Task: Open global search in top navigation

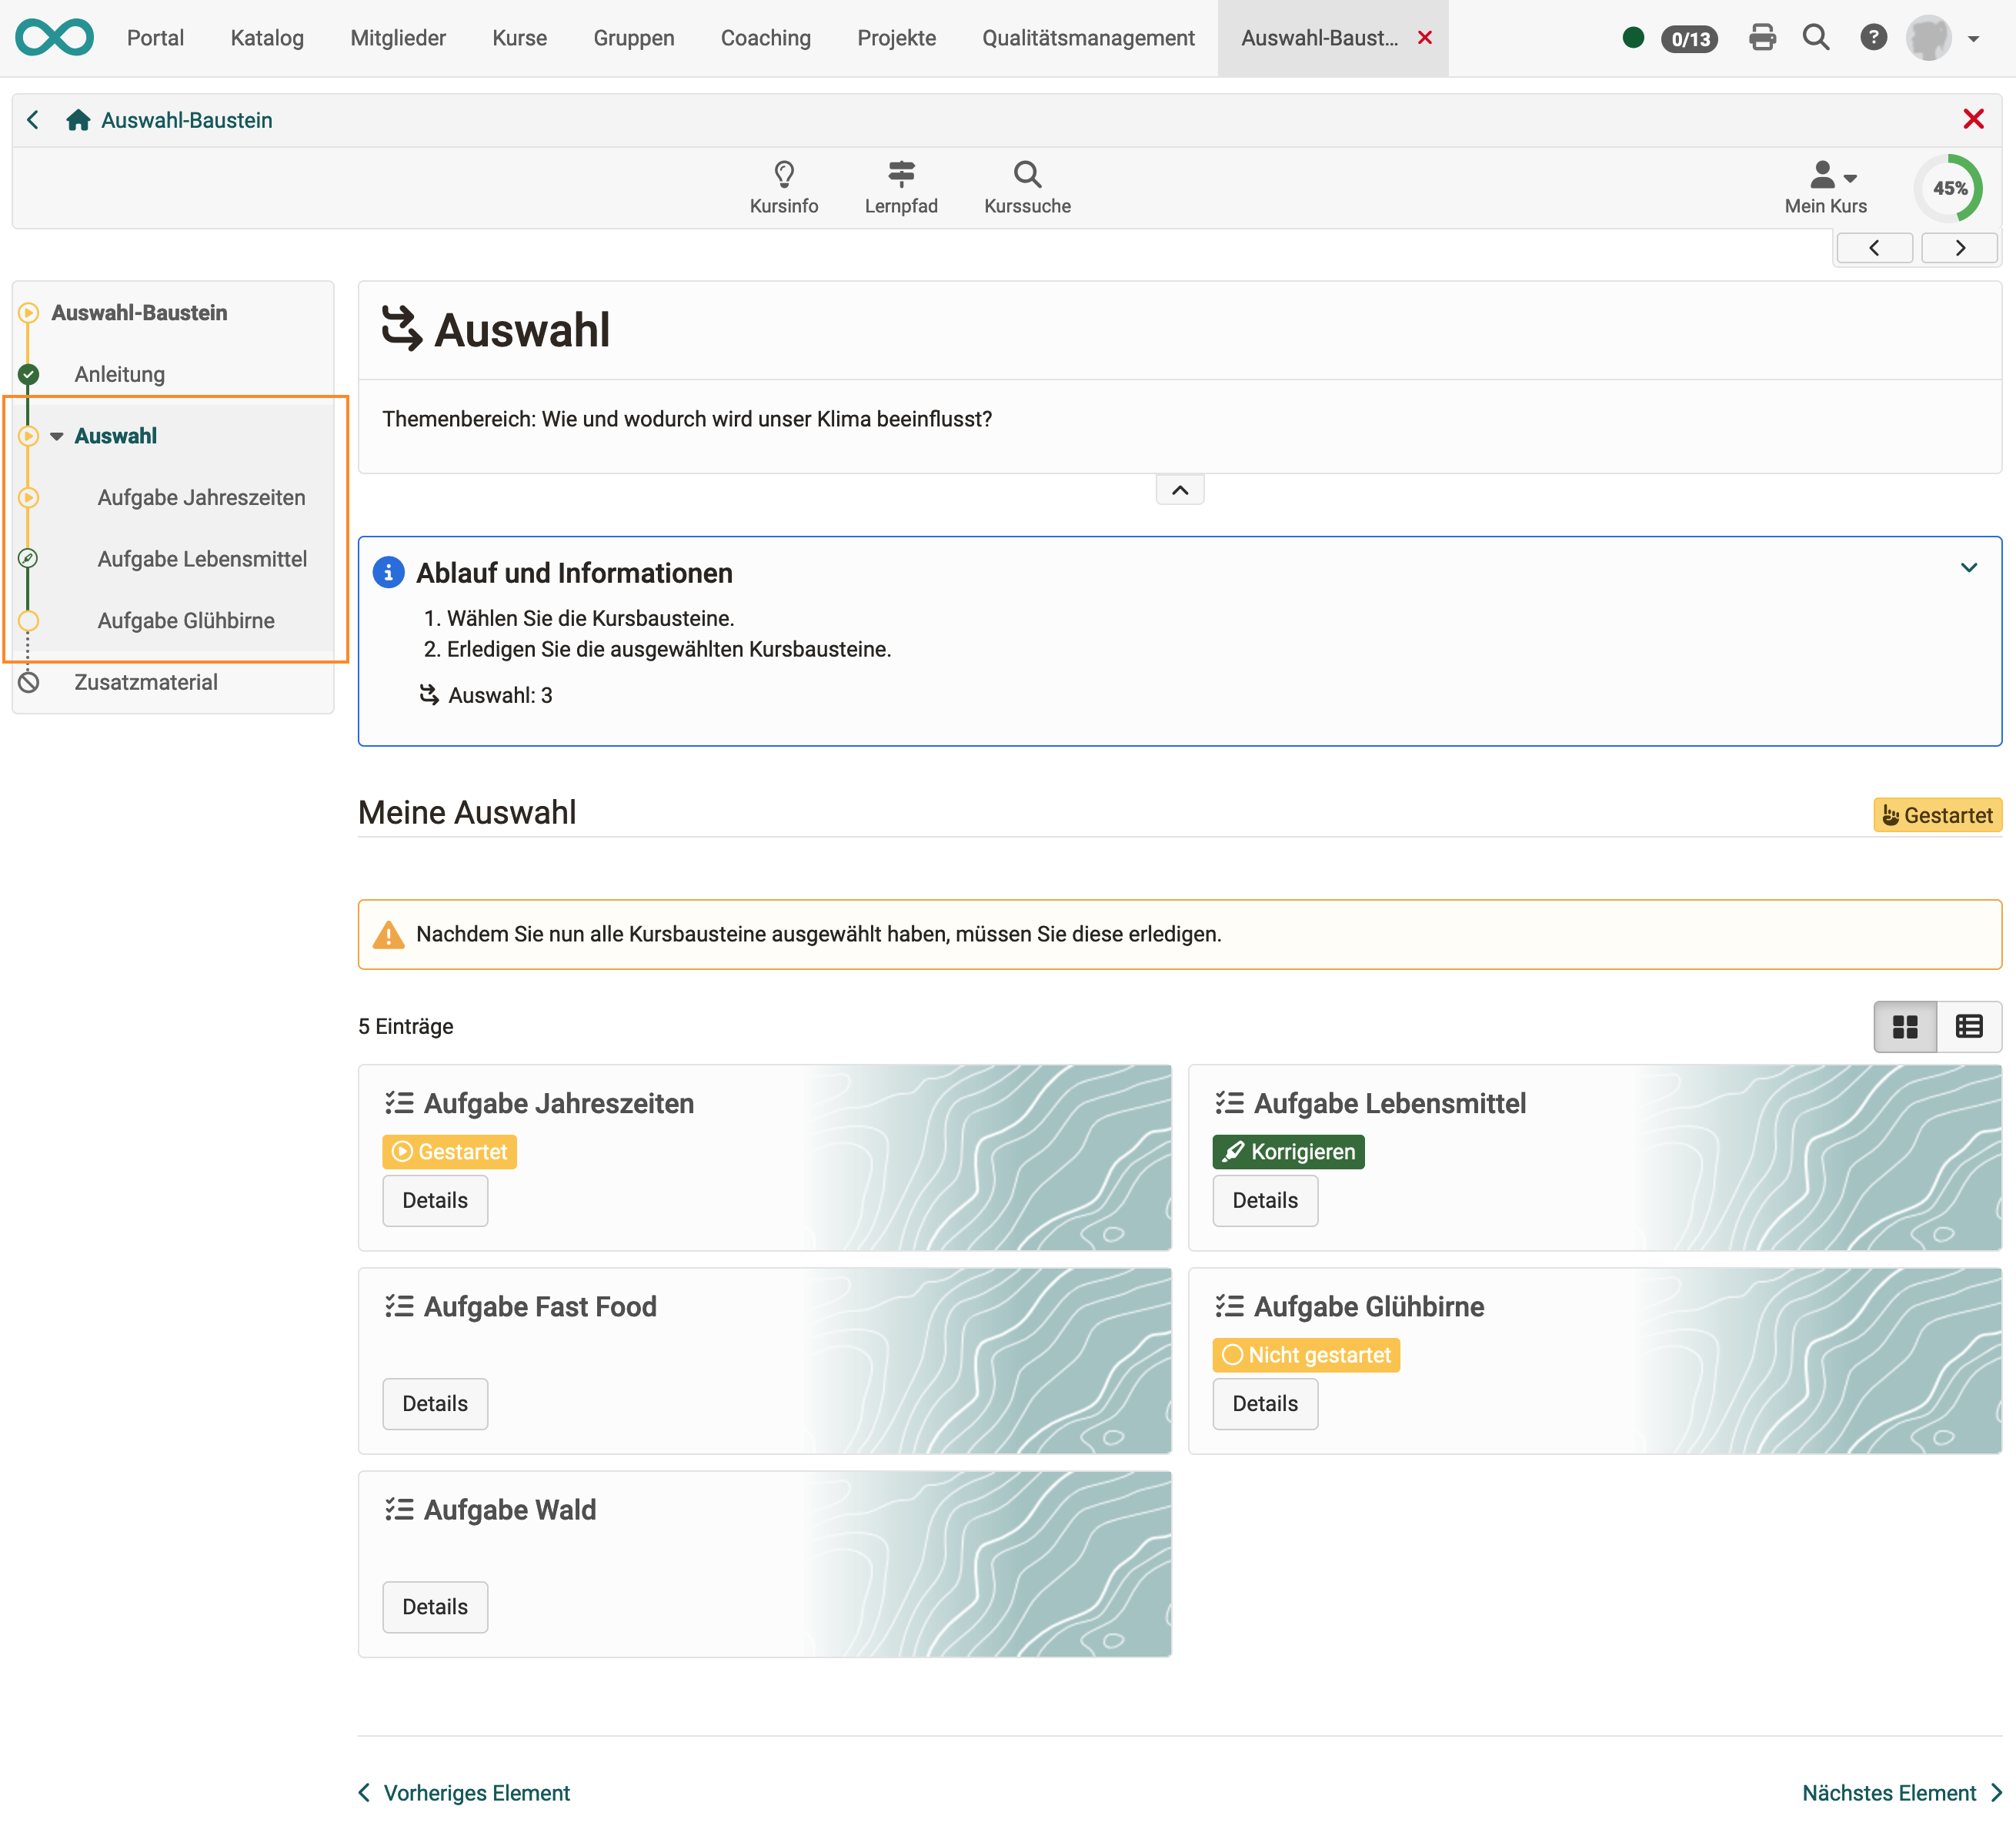Action: coord(1815,38)
